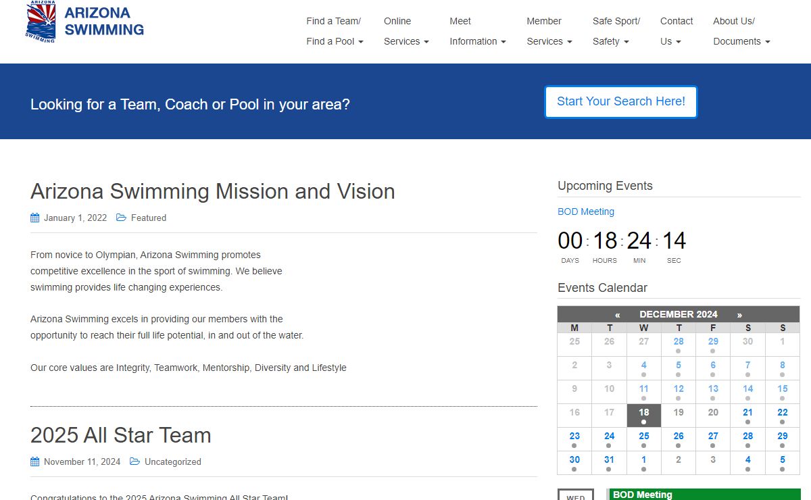Click the November 11, 2024 post date
The image size is (811, 500).
click(82, 461)
